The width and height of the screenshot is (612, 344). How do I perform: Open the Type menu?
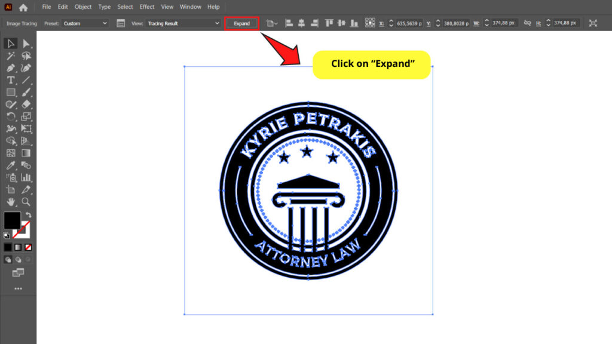[104, 7]
